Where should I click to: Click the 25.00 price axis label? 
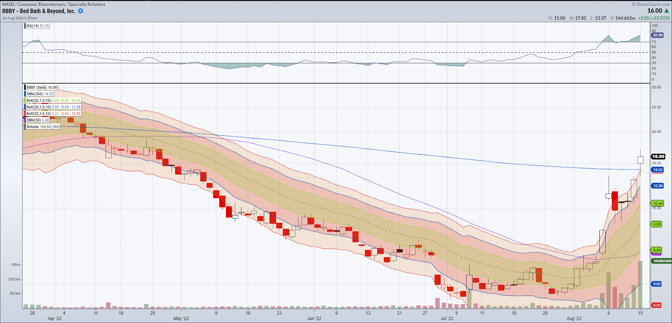pyautogui.click(x=656, y=107)
